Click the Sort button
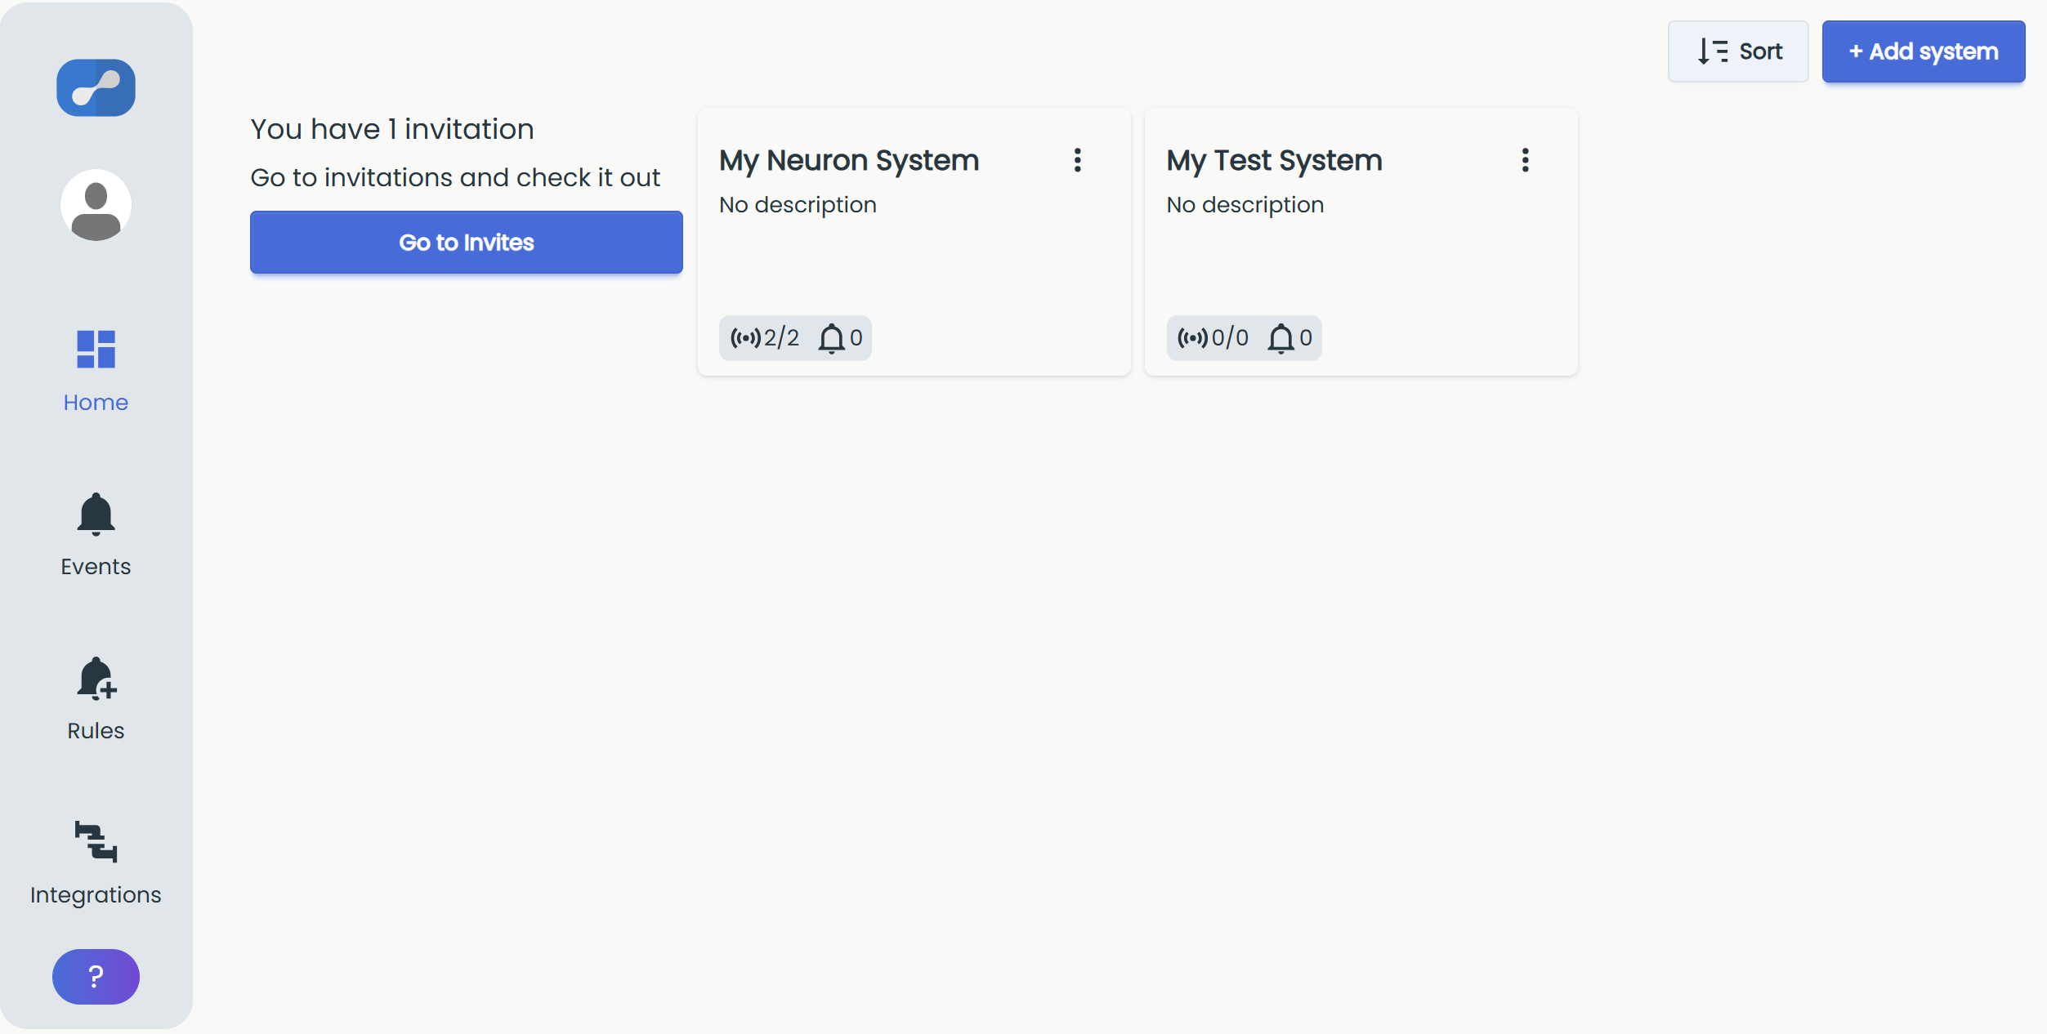 pos(1738,51)
